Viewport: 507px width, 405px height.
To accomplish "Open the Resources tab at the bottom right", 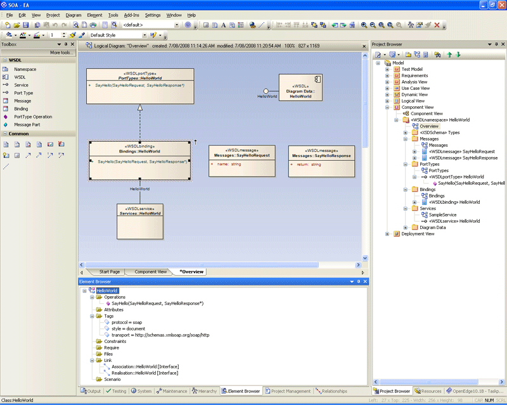I will click(428, 391).
